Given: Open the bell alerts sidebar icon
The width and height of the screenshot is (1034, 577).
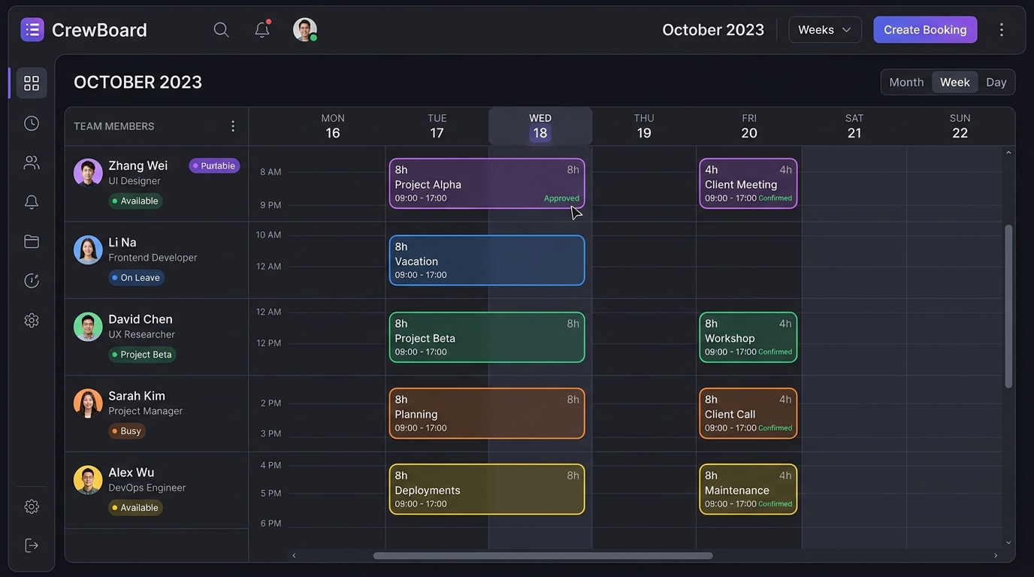Looking at the screenshot, I should (32, 202).
